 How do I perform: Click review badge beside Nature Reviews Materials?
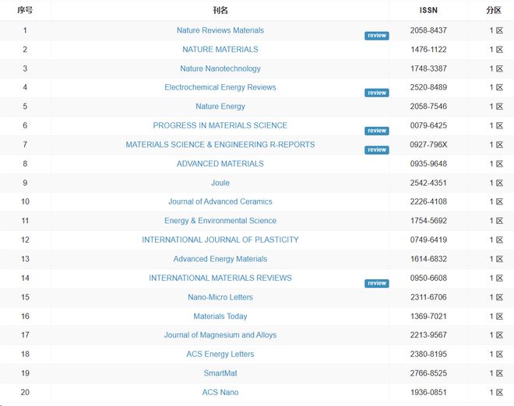click(x=377, y=36)
